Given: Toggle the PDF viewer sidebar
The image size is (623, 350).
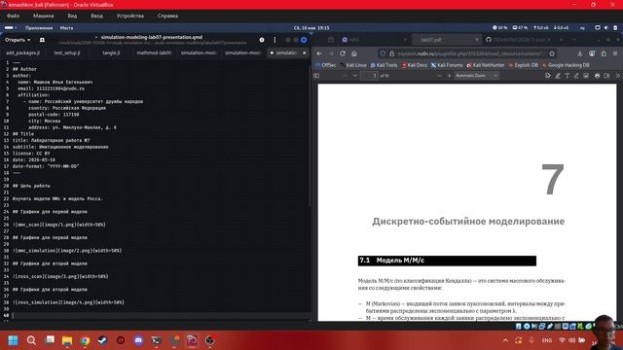Looking at the screenshot, I should [316, 76].
